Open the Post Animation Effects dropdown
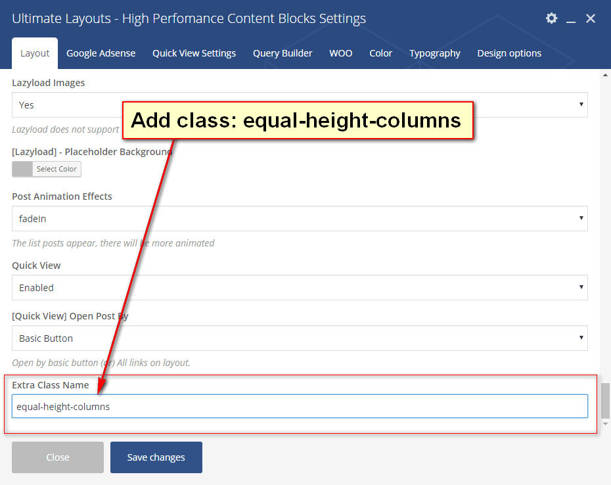 (300, 219)
